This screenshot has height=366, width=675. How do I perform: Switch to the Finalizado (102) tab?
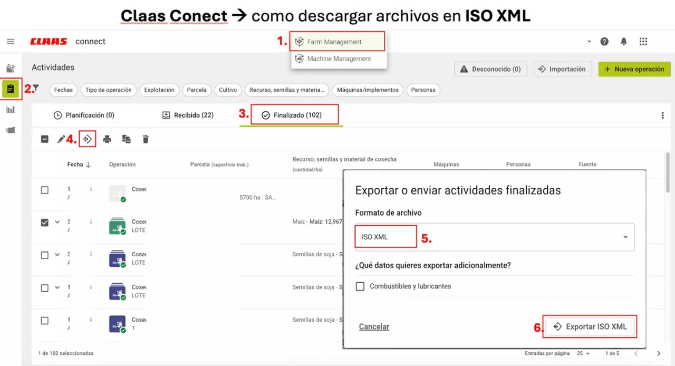coord(292,115)
